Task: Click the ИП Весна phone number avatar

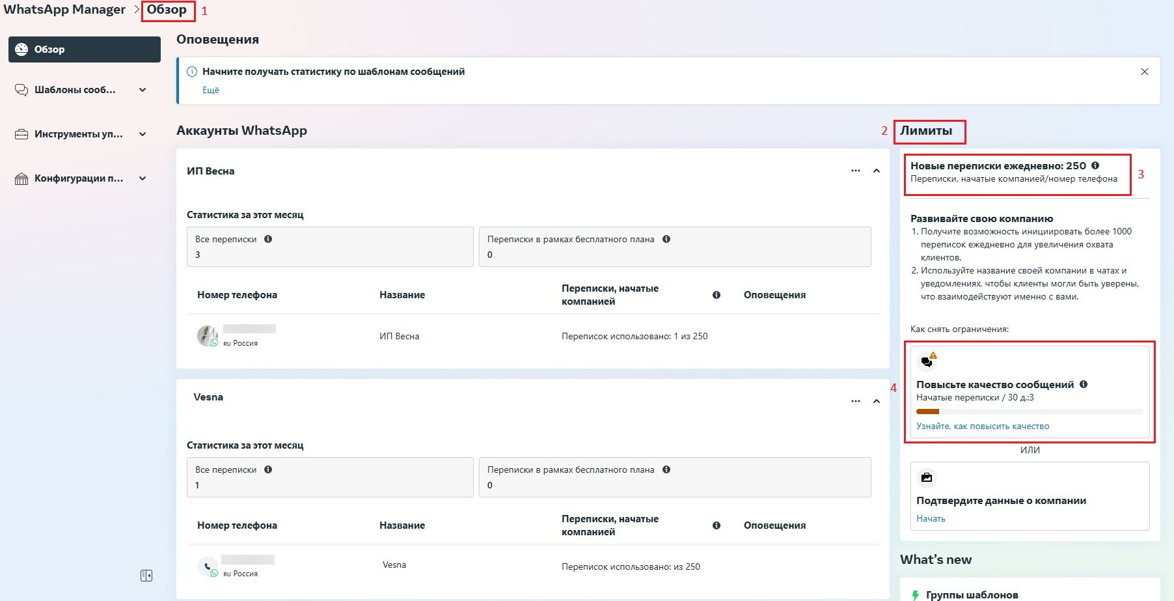Action: pos(207,336)
